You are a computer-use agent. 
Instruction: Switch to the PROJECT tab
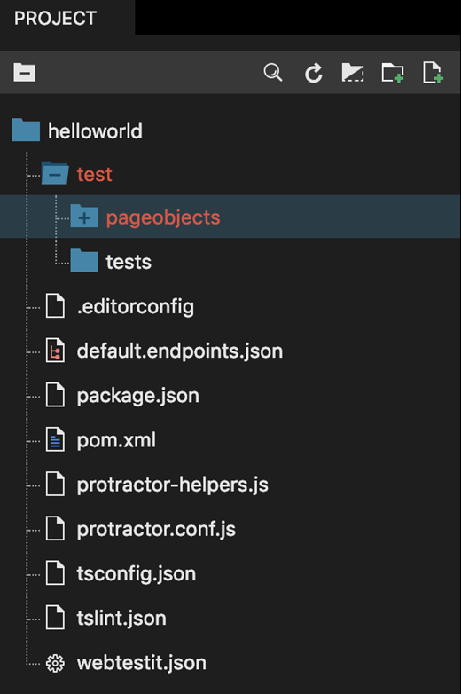click(x=55, y=18)
